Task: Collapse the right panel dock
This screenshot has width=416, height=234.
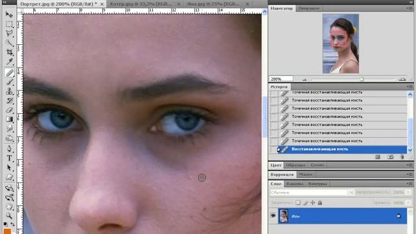Action: coord(411,2)
